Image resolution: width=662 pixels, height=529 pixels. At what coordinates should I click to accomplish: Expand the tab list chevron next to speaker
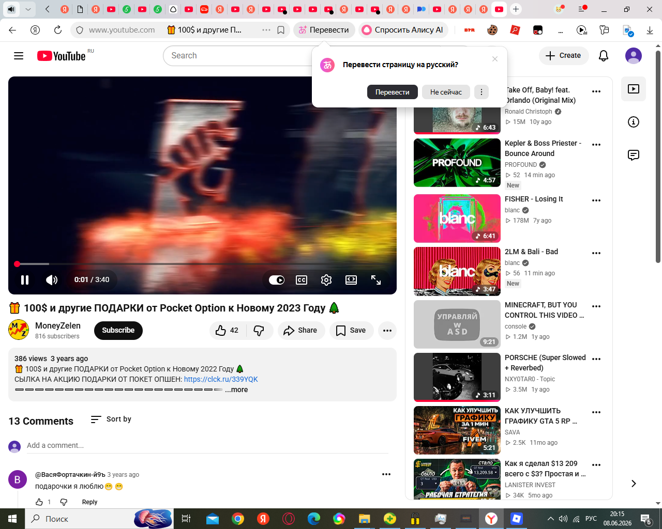(28, 9)
